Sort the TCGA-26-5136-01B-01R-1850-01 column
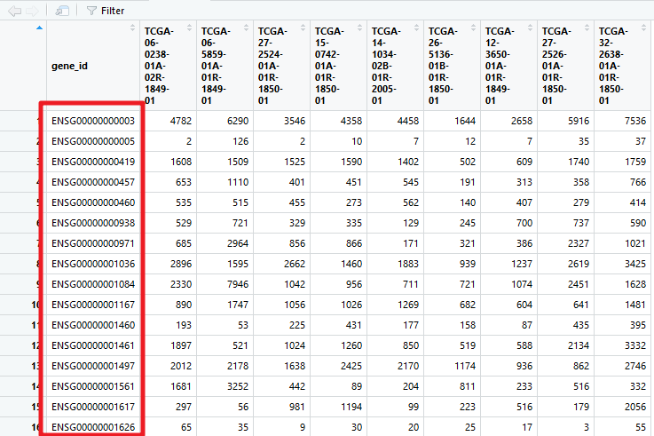This screenshot has width=654, height=436. pyautogui.click(x=473, y=28)
